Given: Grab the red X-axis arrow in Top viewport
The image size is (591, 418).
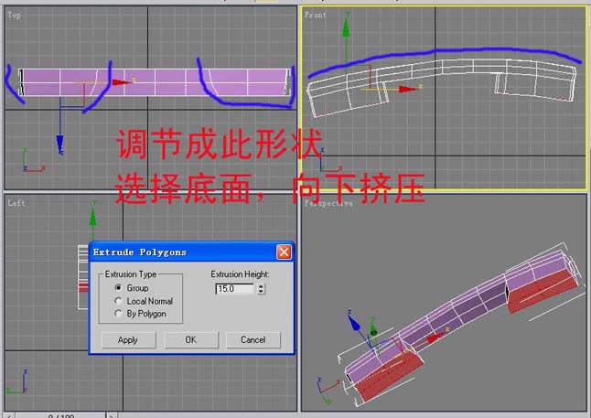Looking at the screenshot, I should (120, 81).
